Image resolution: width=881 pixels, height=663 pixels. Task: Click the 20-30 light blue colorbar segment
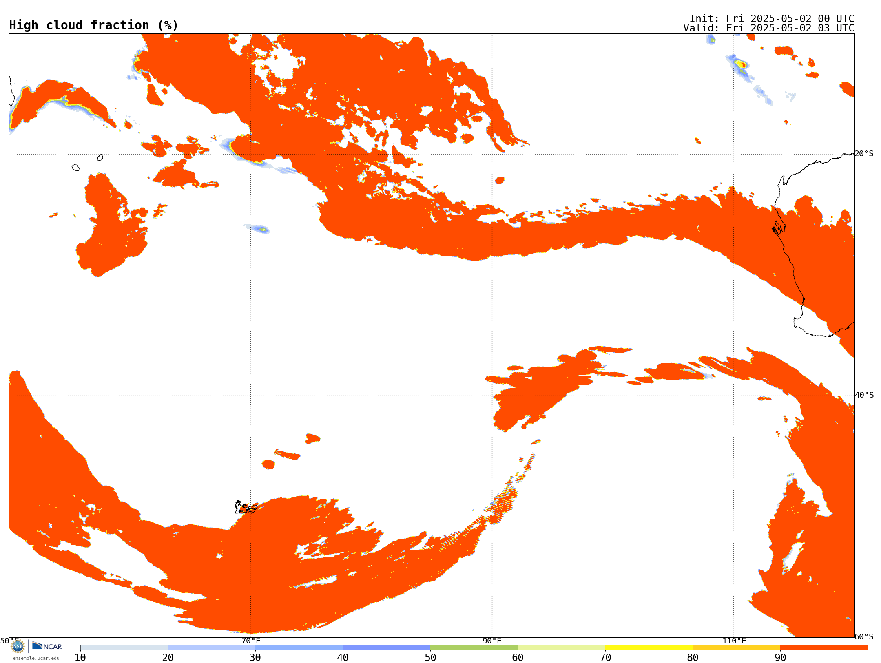click(x=211, y=648)
